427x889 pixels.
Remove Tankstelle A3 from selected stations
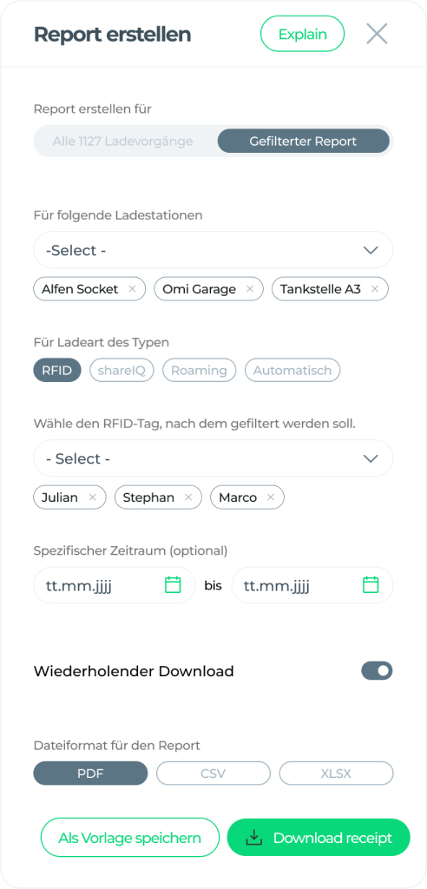pyautogui.click(x=374, y=289)
